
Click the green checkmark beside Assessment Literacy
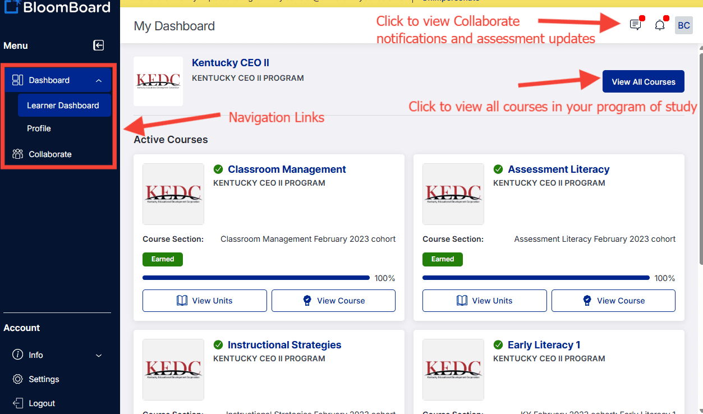[498, 169]
